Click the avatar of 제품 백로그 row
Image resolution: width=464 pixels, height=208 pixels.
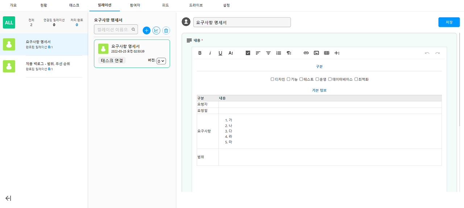(9, 66)
